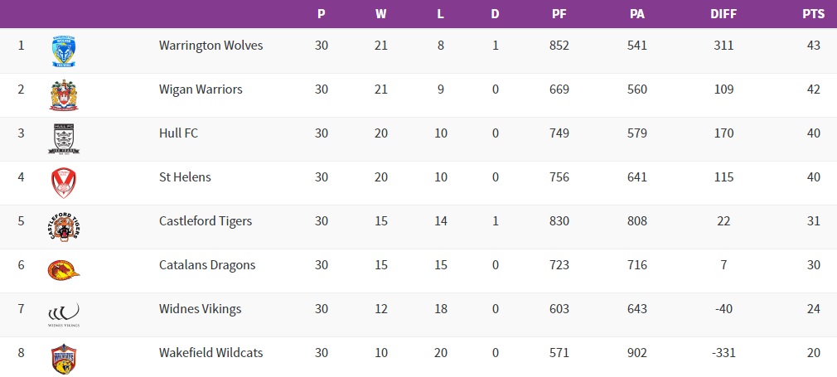Image resolution: width=837 pixels, height=377 pixels.
Task: Click Wakefield Wildcats' -331 points difference
Action: pos(723,353)
